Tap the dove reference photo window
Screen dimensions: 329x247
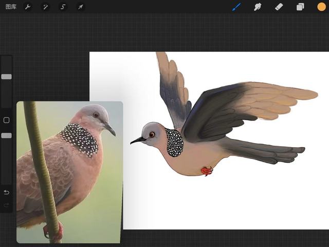[69, 172]
